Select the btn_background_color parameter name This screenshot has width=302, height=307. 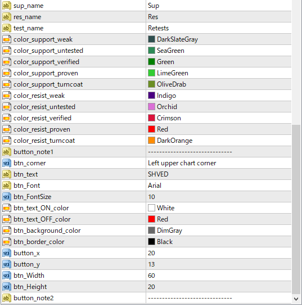point(47,231)
